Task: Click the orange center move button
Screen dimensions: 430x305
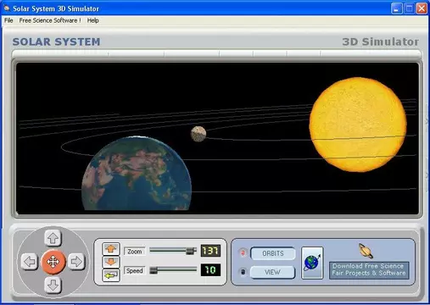Action: (53, 262)
